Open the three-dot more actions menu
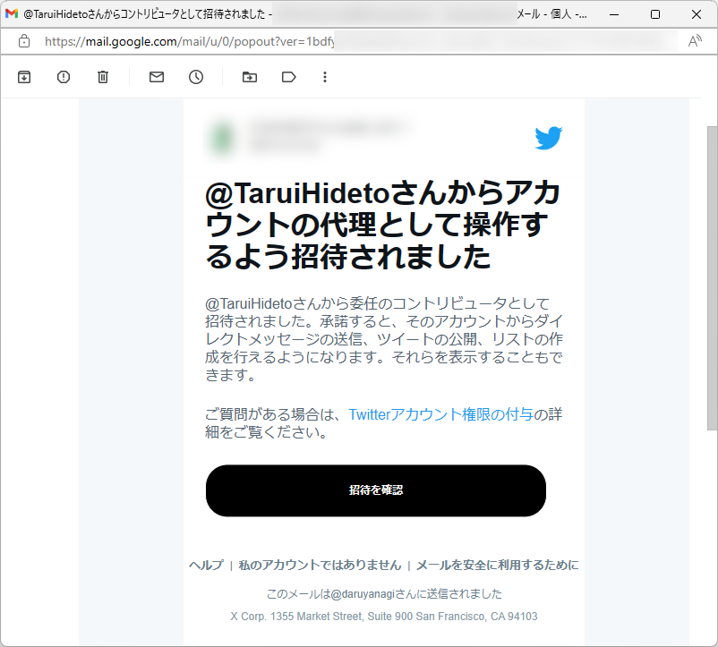 [x=325, y=77]
